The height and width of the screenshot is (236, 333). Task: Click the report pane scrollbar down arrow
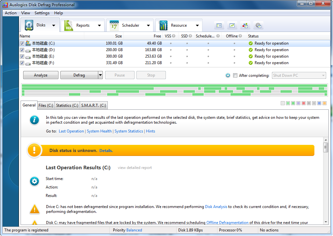tap(326, 222)
